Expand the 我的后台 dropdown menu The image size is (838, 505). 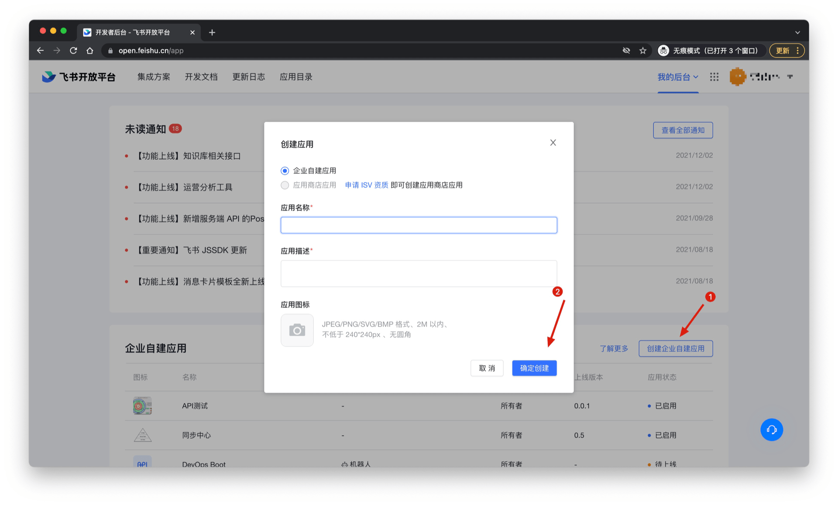pyautogui.click(x=677, y=77)
